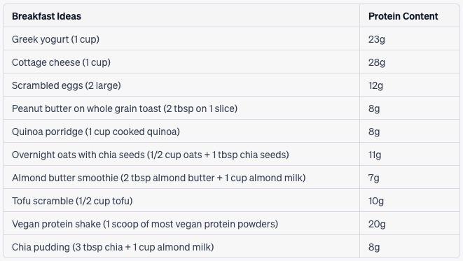Select the Greek yogurt (1 cup) cell
Image resolution: width=463 pixels, height=261 pixels.
[x=181, y=39]
